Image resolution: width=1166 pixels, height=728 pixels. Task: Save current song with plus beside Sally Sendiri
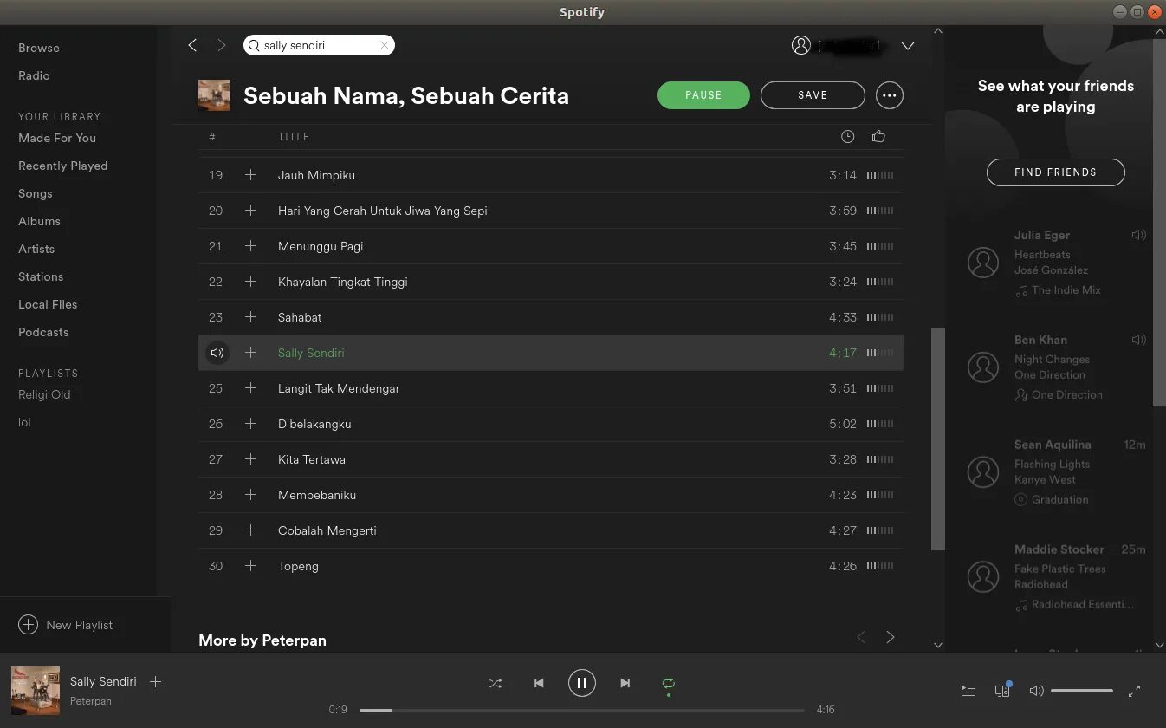[156, 681]
